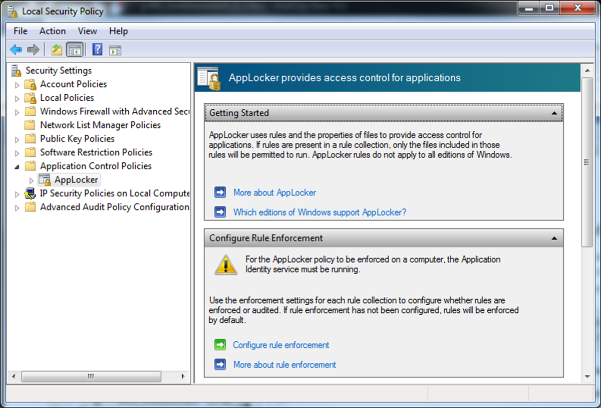This screenshot has height=408, width=601.
Task: Expand the Public Key Policies node
Action: point(18,139)
